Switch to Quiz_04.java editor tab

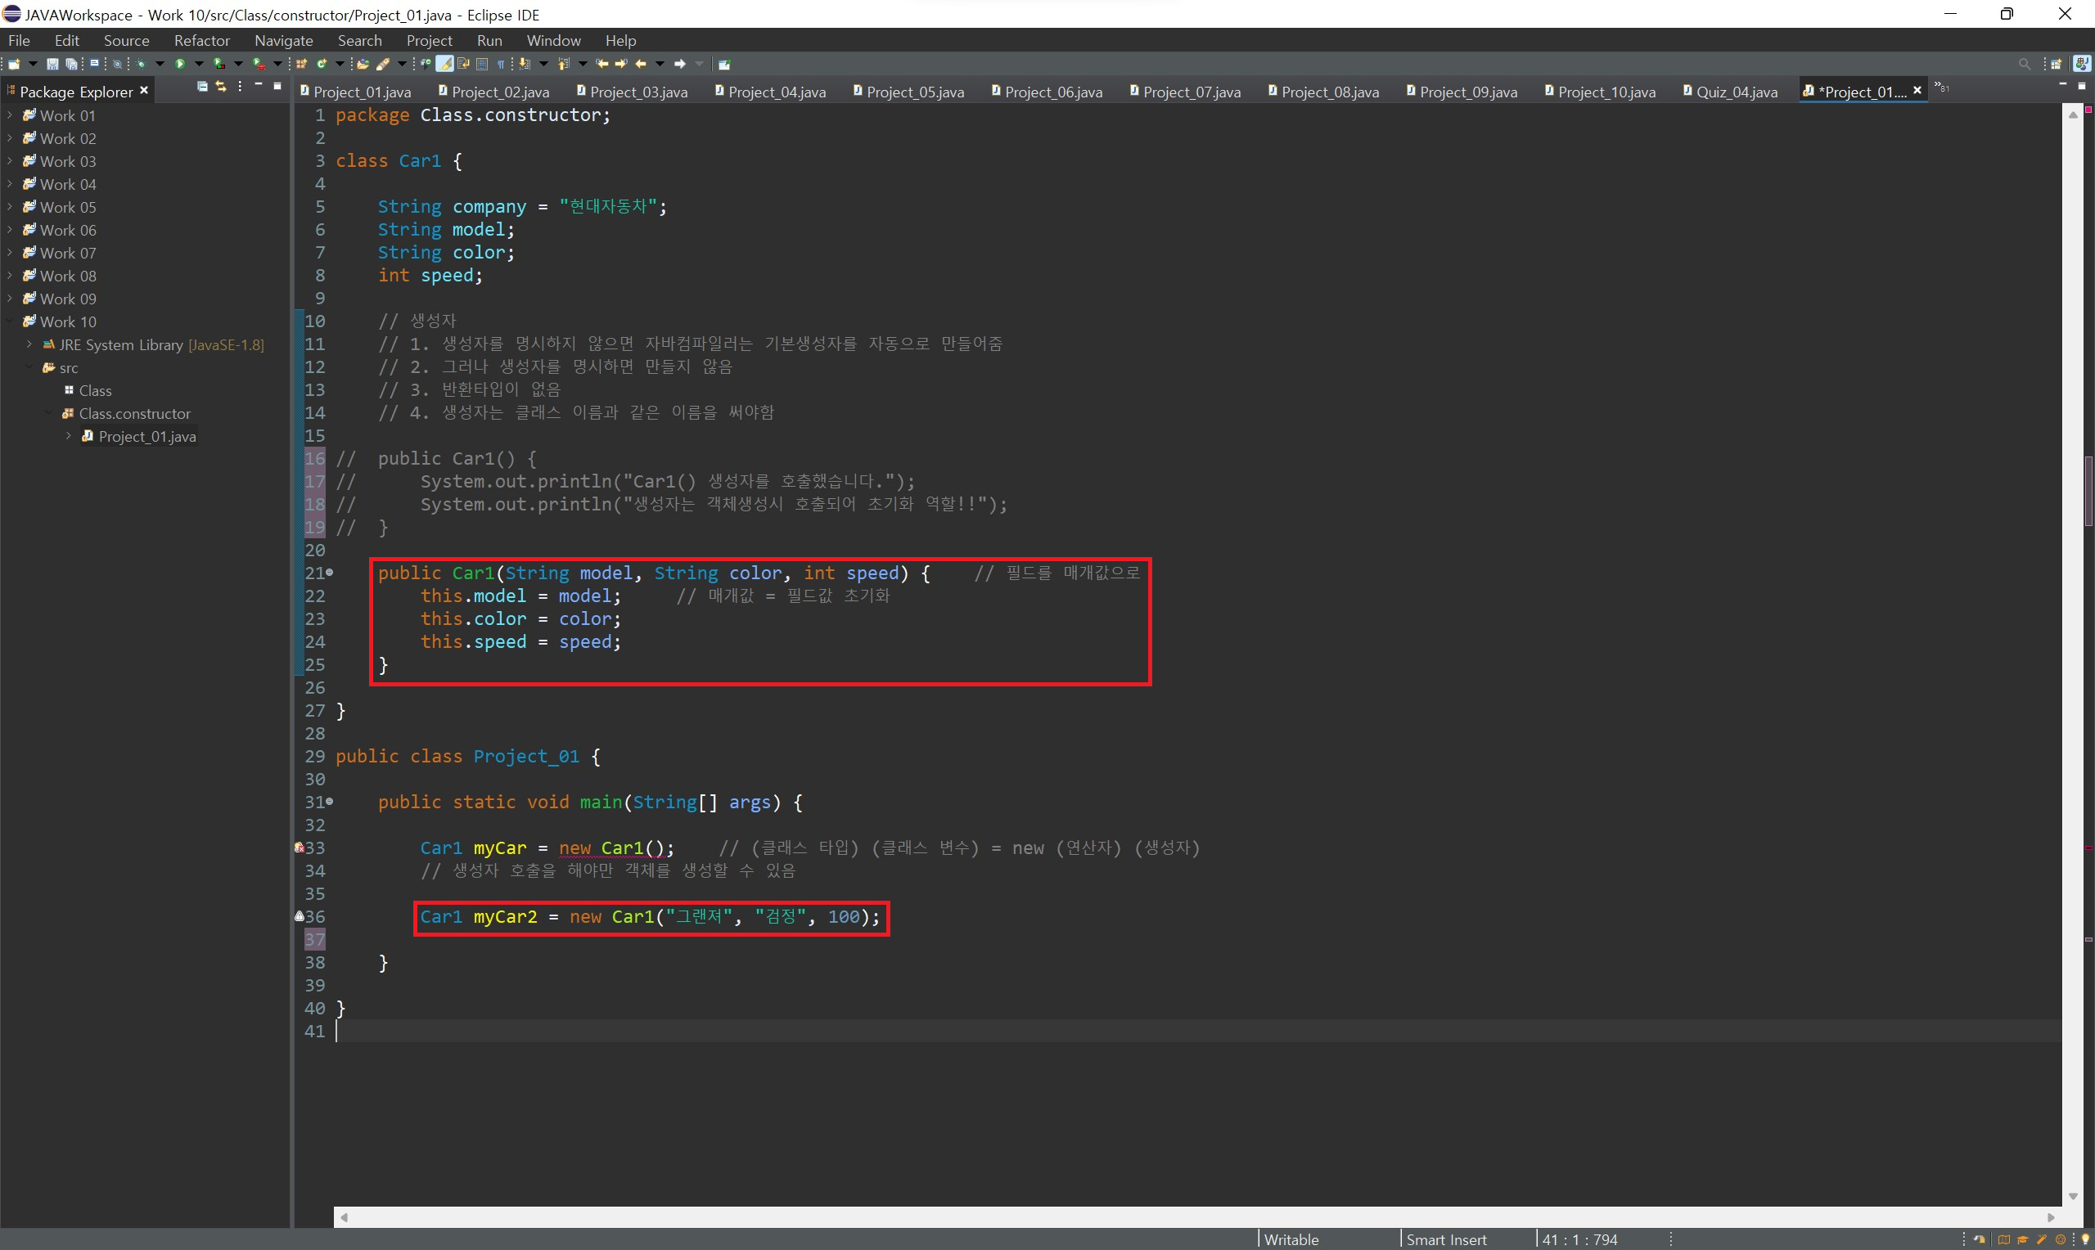pyautogui.click(x=1735, y=92)
